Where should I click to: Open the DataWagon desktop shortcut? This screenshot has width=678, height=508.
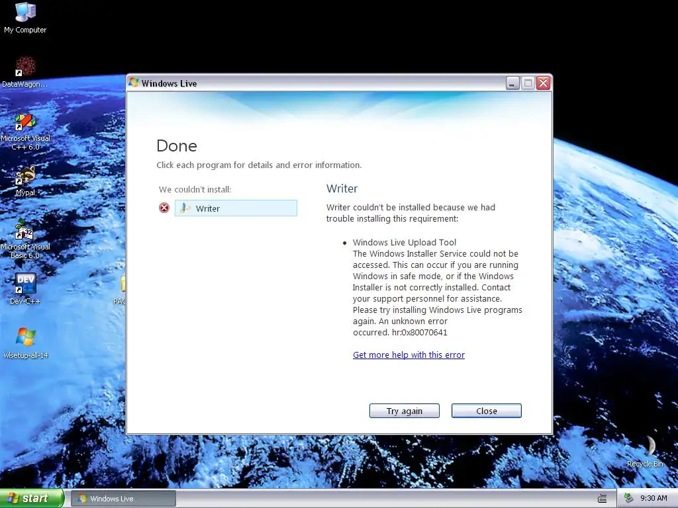(x=25, y=71)
